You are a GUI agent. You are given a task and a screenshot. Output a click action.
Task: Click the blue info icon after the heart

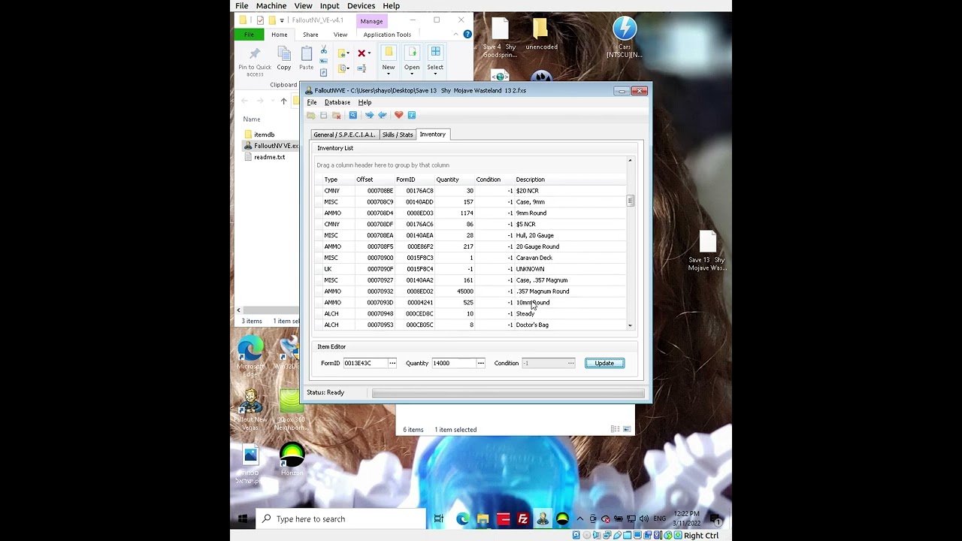coord(412,115)
